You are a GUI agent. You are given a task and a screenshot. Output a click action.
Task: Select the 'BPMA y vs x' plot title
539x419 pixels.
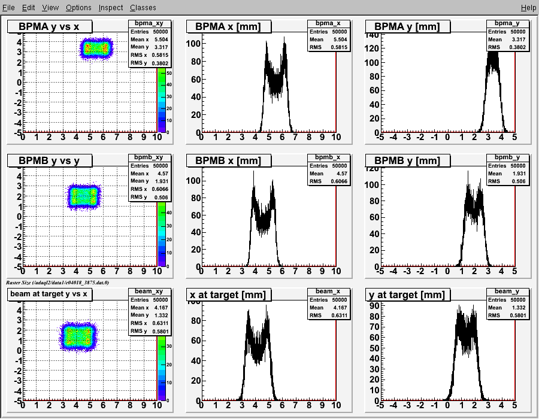pos(50,27)
